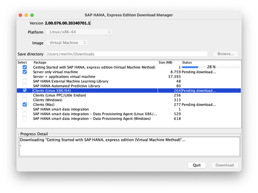Select 'Server only virtual machine' row text
Viewport: 258px width, 193px height.
click(x=55, y=72)
